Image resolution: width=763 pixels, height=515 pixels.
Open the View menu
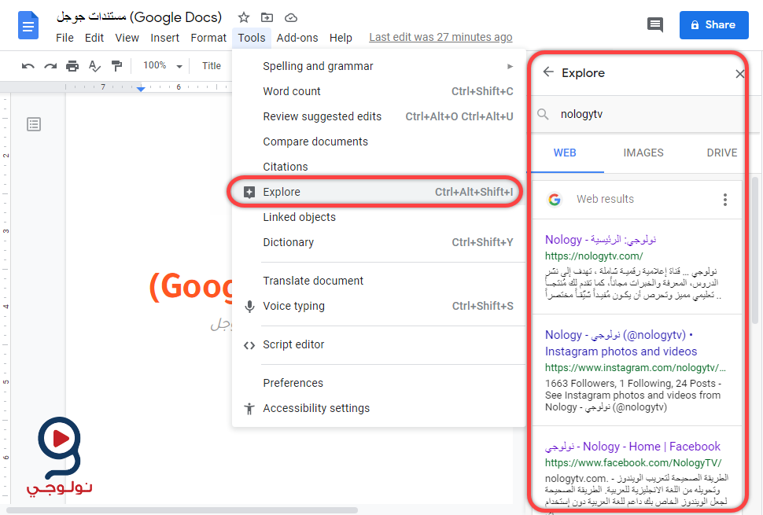(127, 38)
